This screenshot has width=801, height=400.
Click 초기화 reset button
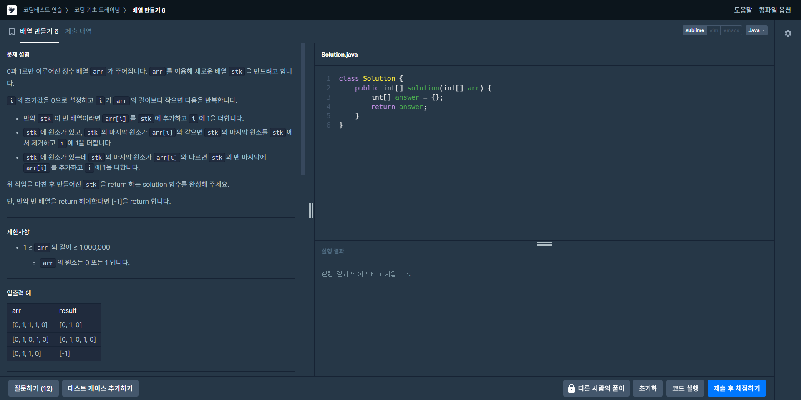point(647,388)
